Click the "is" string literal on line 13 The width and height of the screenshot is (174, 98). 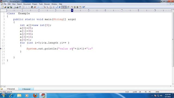[x=89, y=49]
